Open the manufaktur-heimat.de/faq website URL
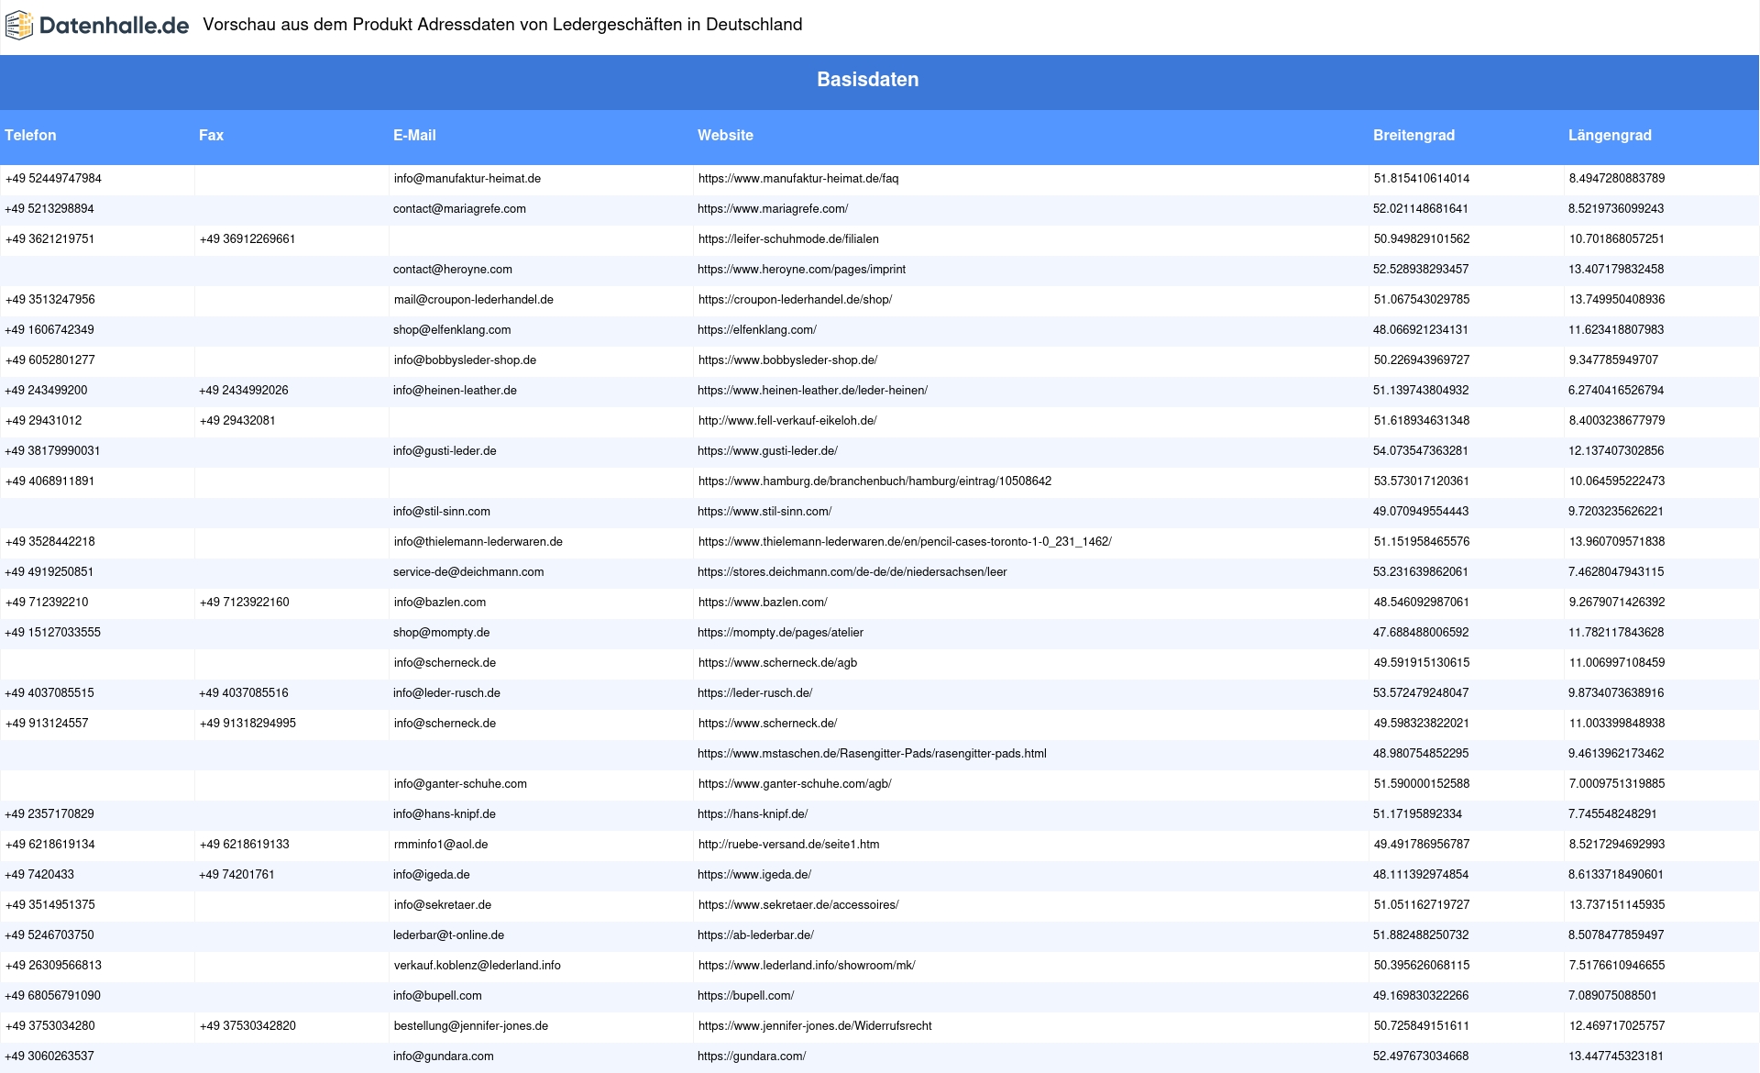This screenshot has width=1760, height=1073. pyautogui.click(x=798, y=179)
